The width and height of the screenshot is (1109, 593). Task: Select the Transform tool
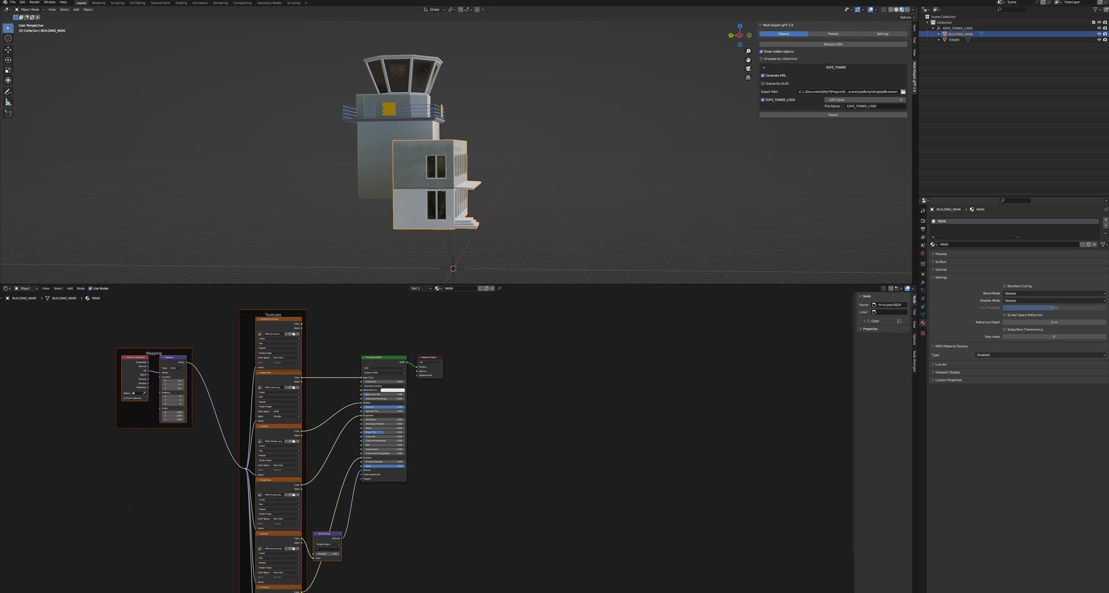(8, 80)
